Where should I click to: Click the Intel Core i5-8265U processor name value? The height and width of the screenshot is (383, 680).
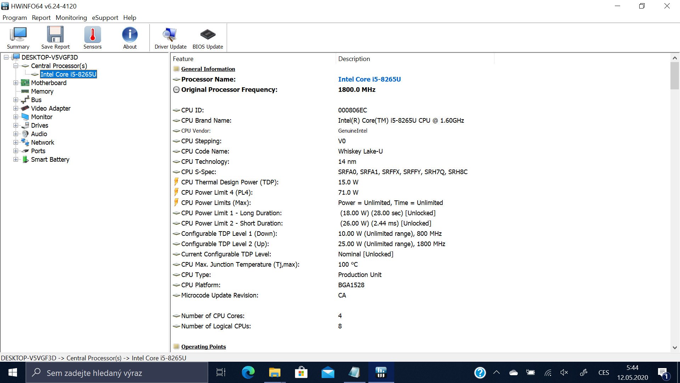369,79
